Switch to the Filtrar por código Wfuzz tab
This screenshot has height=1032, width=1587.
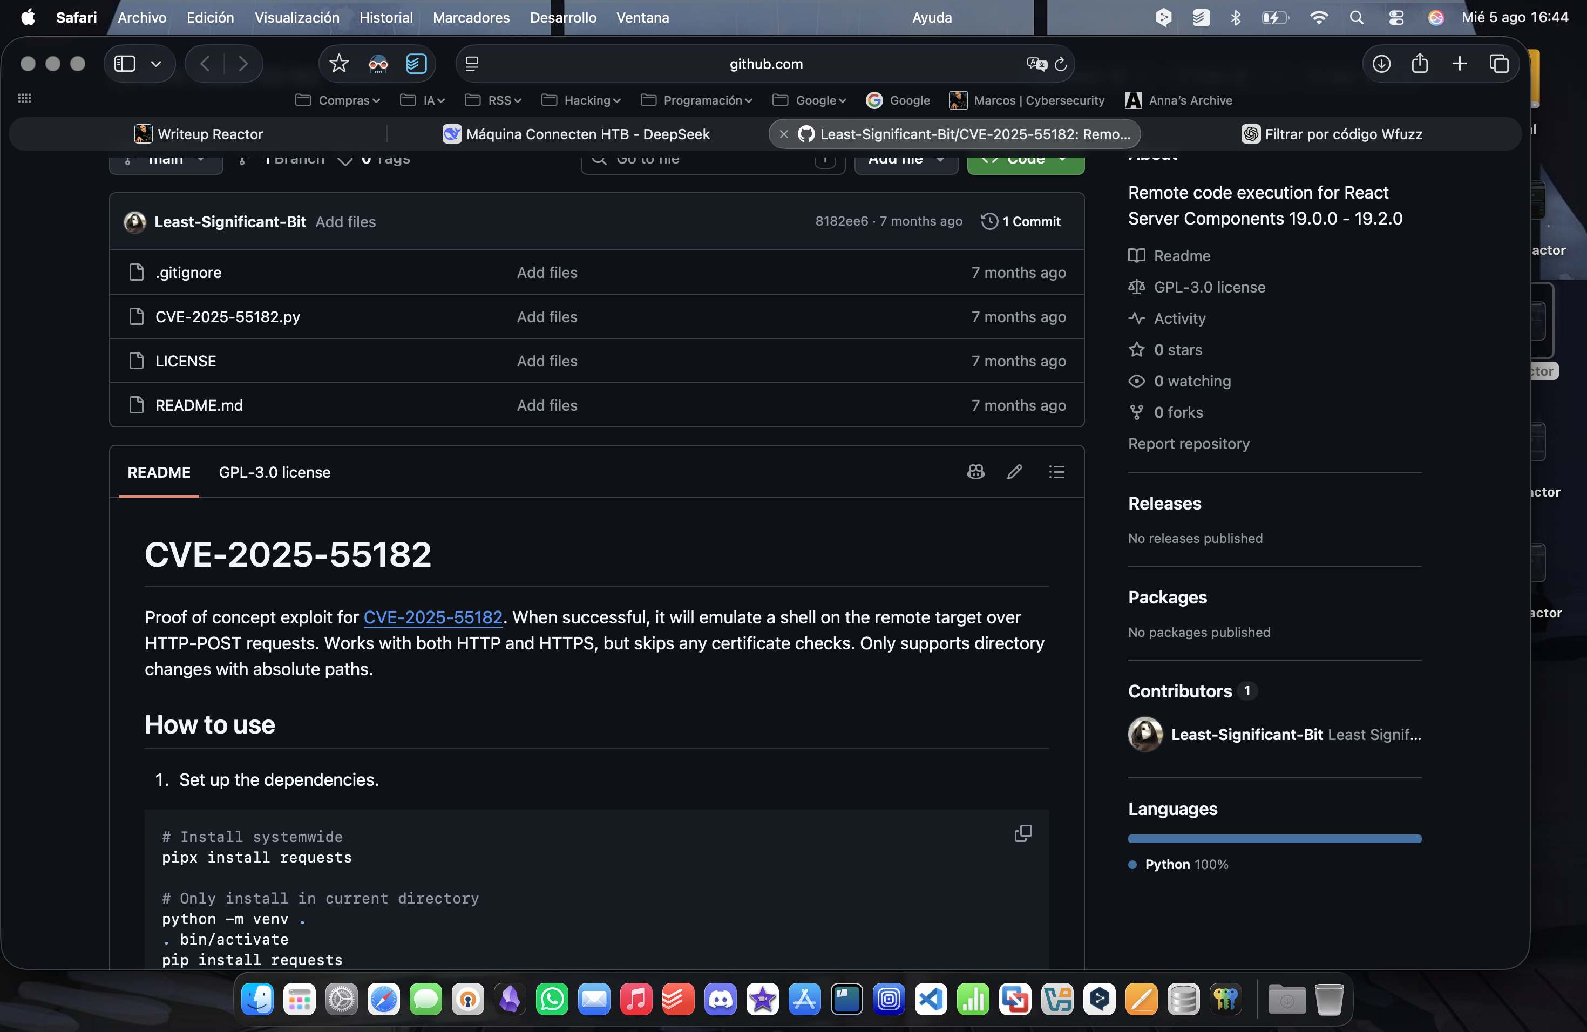1332,134
